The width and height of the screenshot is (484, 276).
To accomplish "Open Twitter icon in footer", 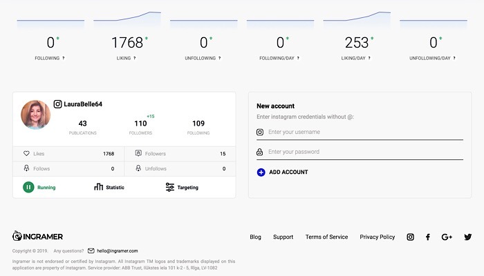I will coord(468,237).
